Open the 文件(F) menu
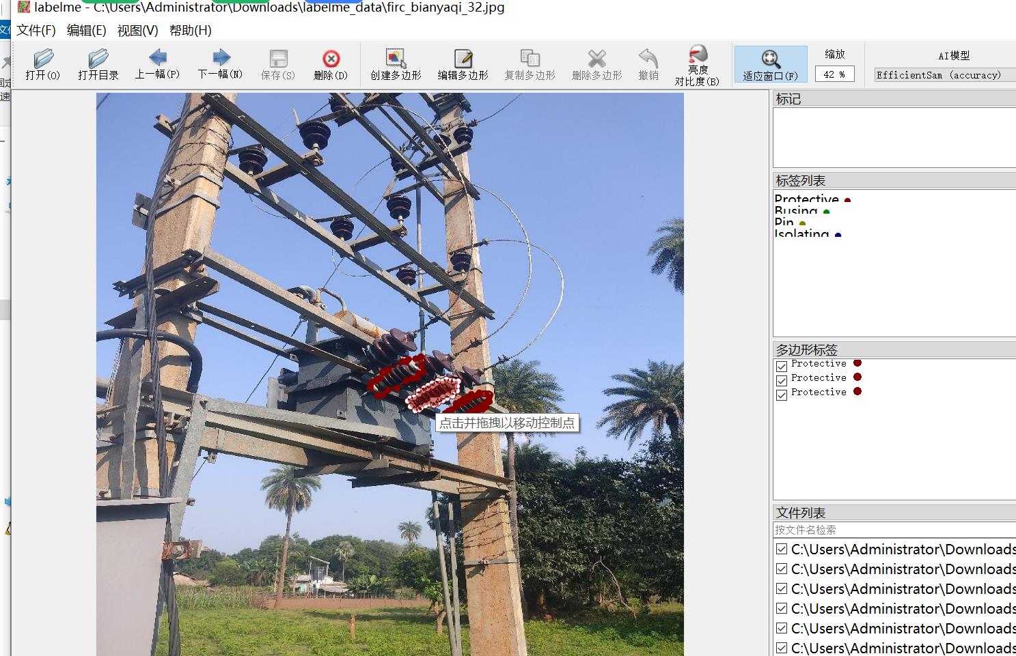 coord(36,31)
